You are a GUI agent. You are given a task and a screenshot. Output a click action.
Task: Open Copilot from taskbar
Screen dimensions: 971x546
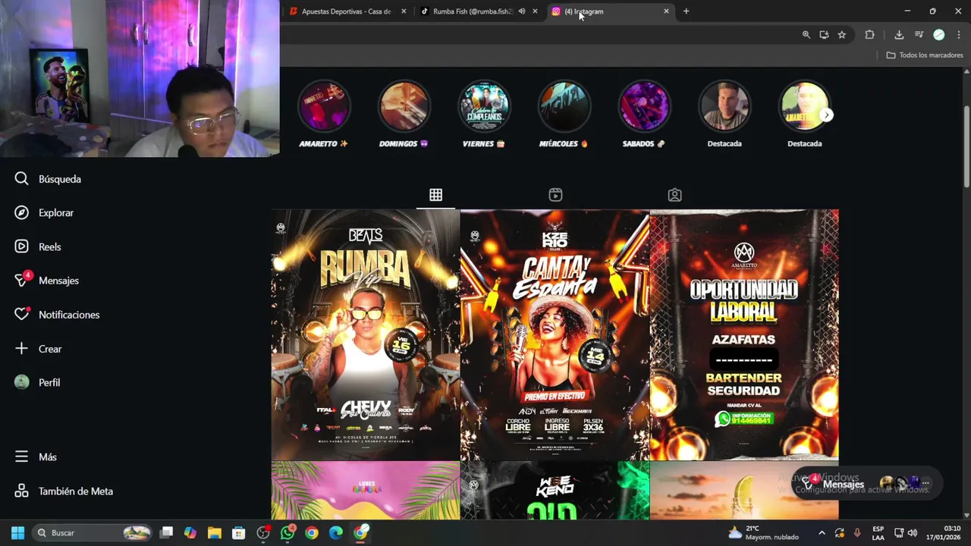point(190,533)
